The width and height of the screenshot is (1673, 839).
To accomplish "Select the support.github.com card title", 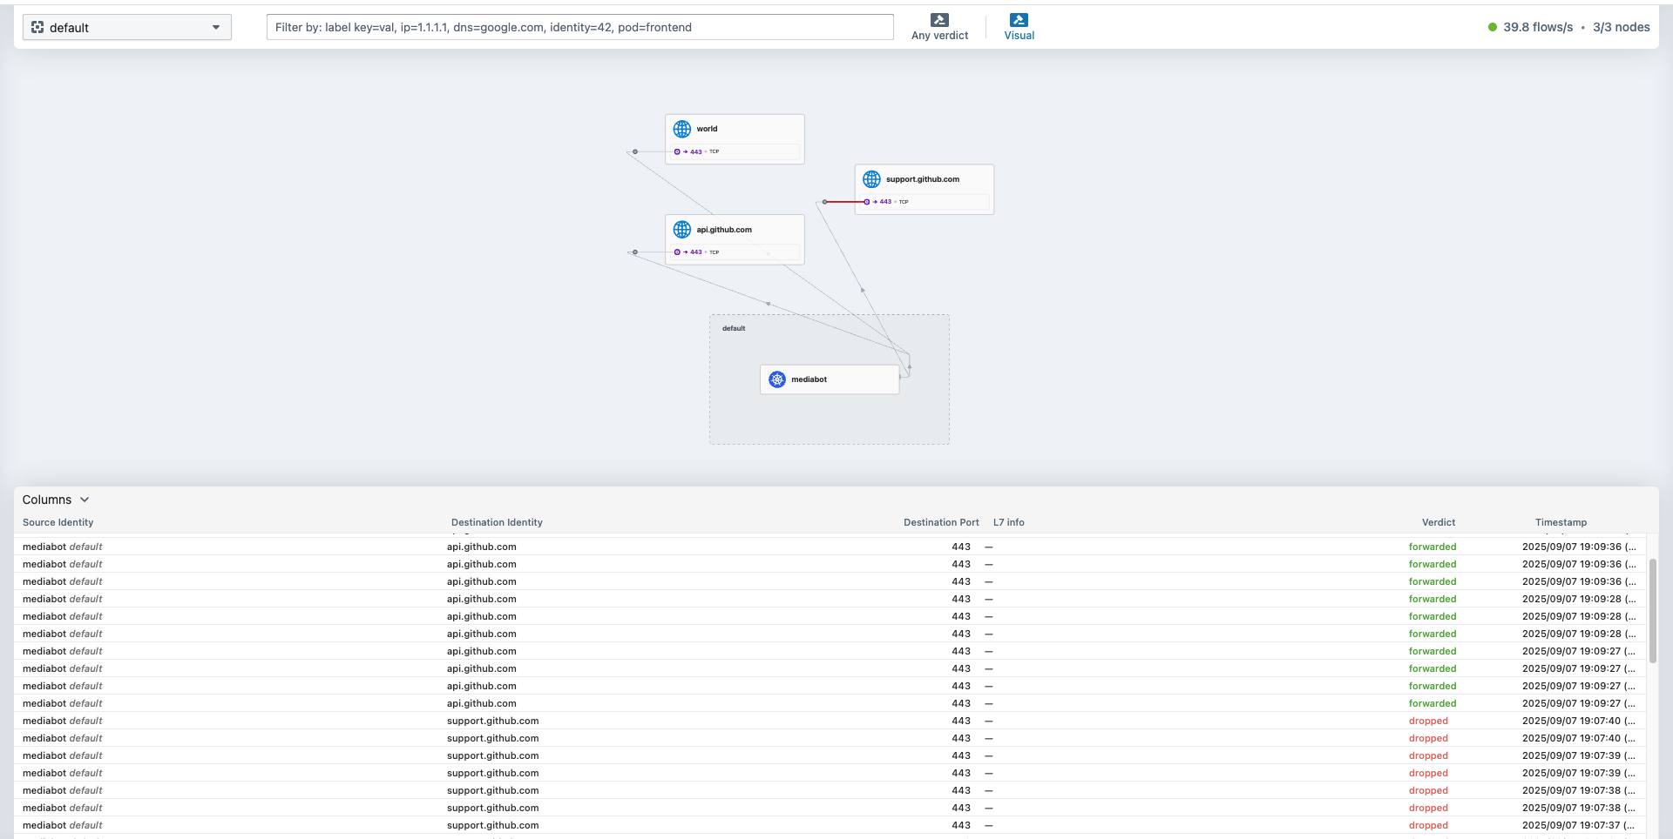I will 923,179.
